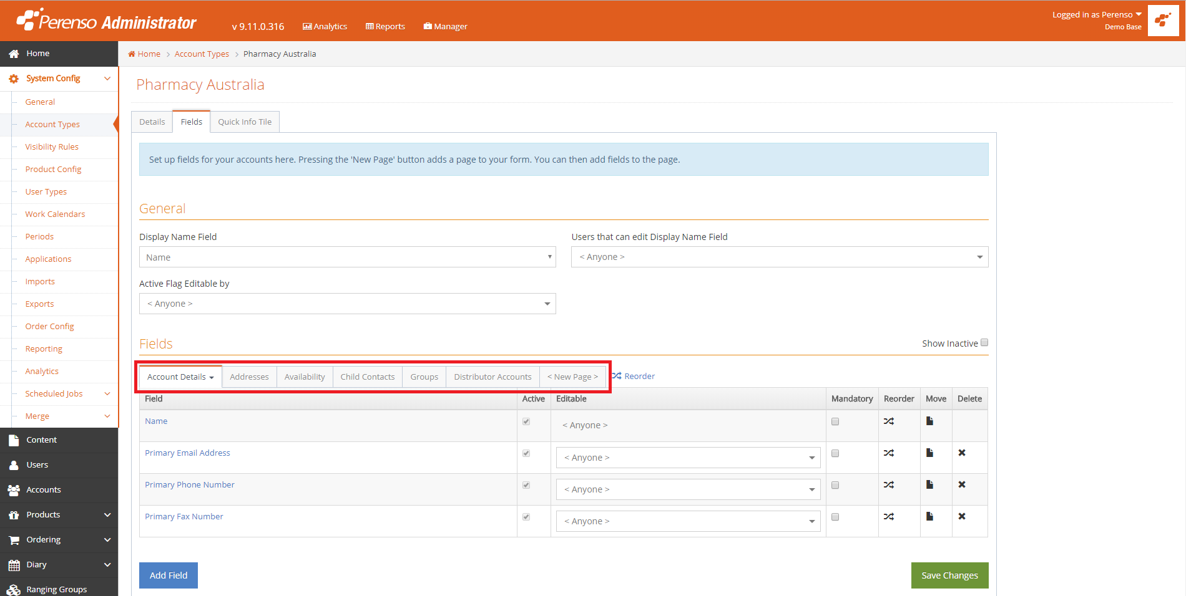
Task: Click reorder icon for Primary Fax Number
Action: pyautogui.click(x=889, y=517)
